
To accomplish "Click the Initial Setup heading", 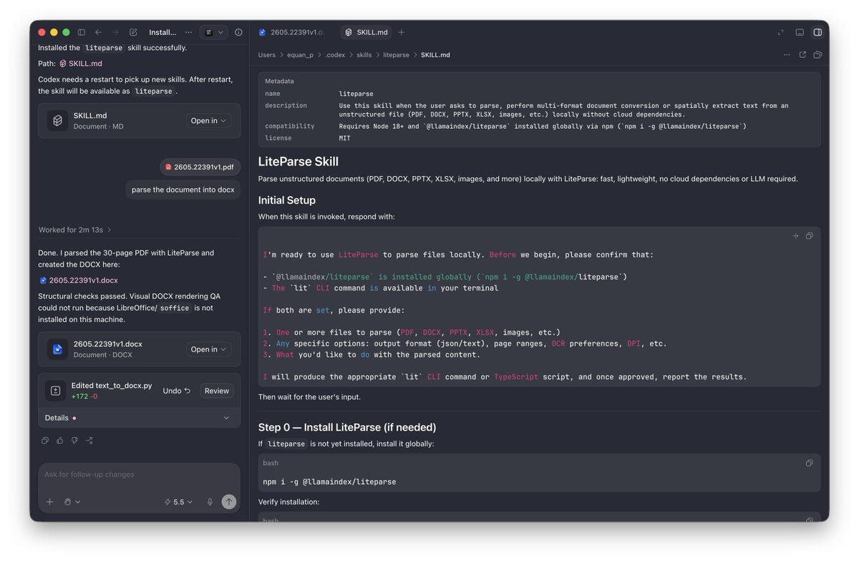I will coord(287,200).
